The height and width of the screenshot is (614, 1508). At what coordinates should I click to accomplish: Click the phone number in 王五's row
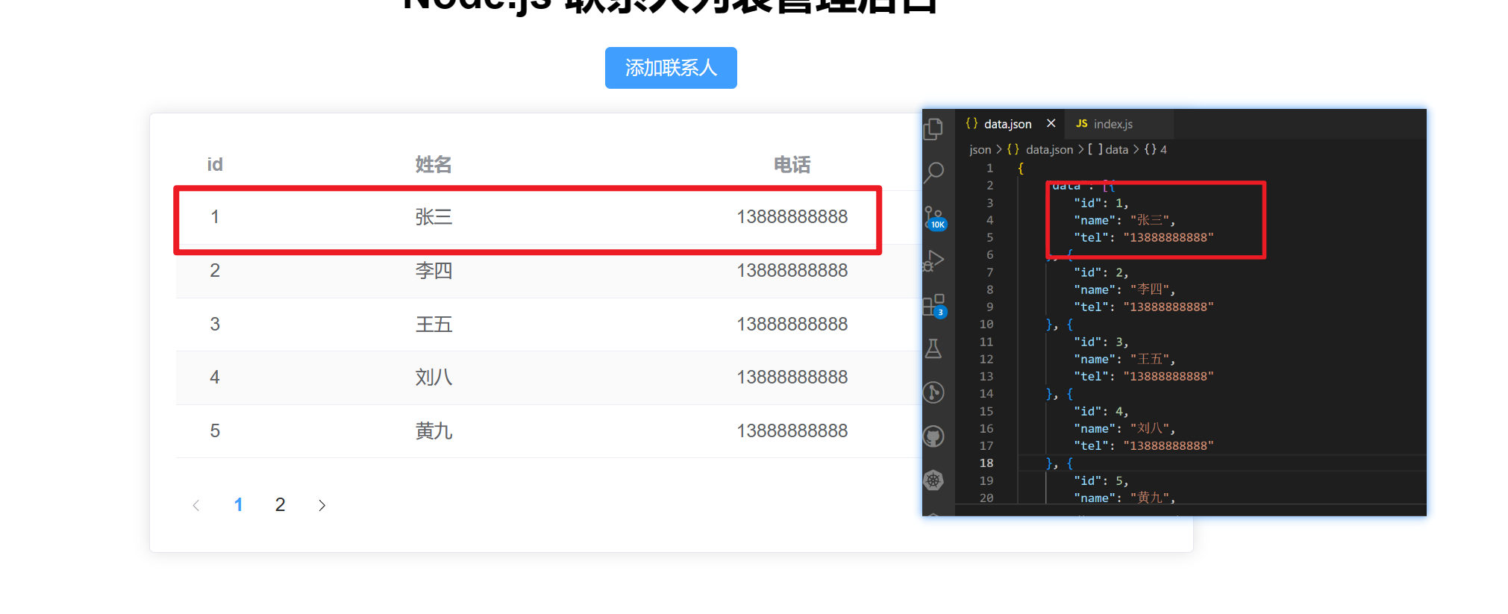(792, 324)
